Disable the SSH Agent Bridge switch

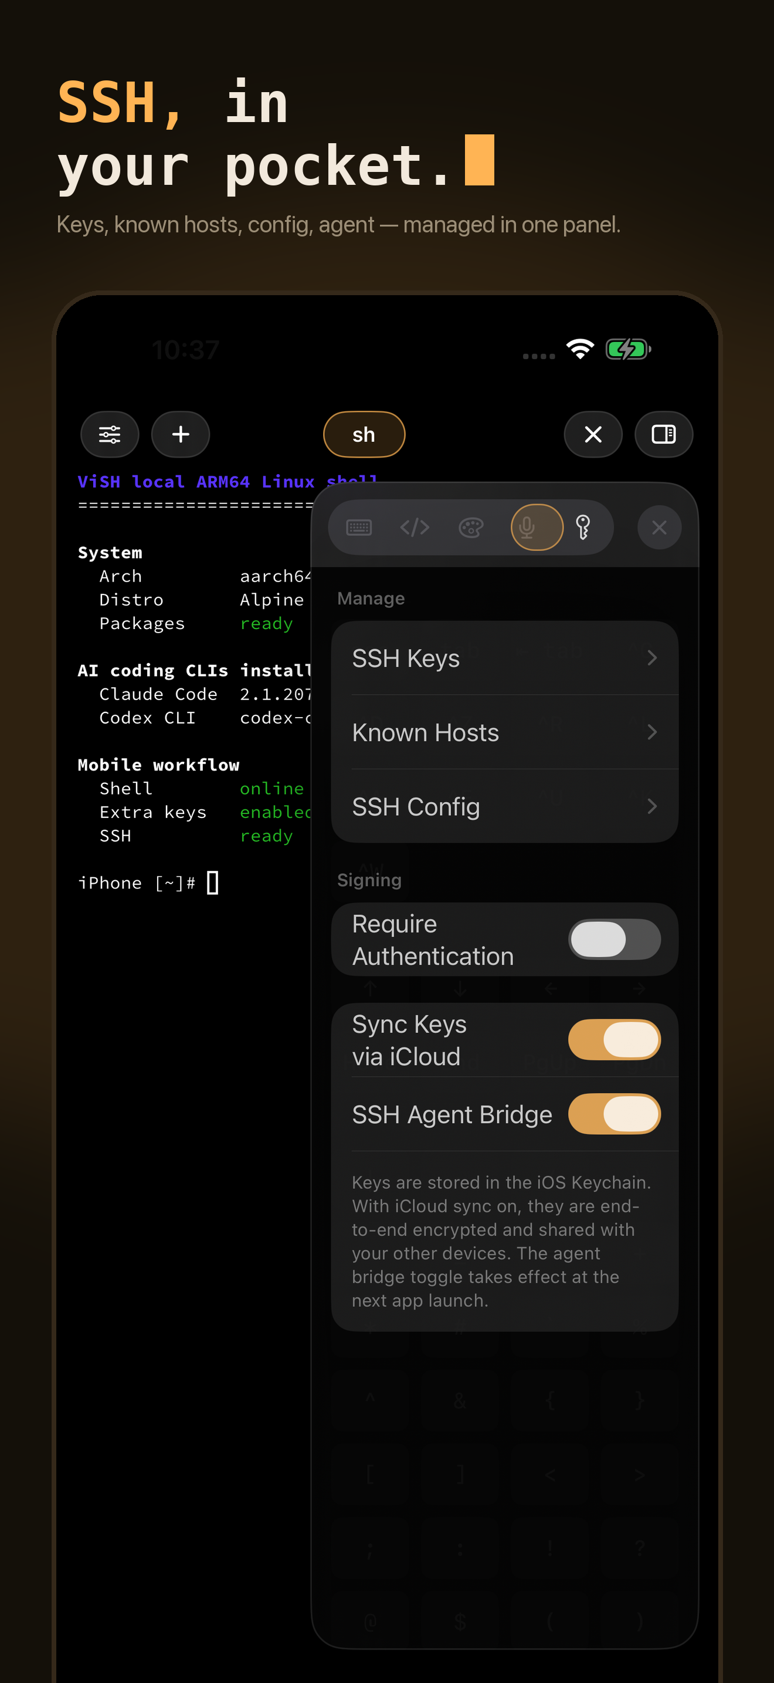pyautogui.click(x=615, y=1114)
